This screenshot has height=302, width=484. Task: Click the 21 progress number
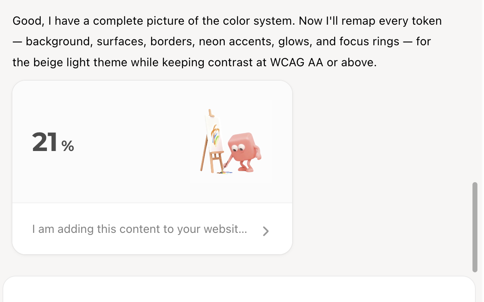pyautogui.click(x=45, y=142)
